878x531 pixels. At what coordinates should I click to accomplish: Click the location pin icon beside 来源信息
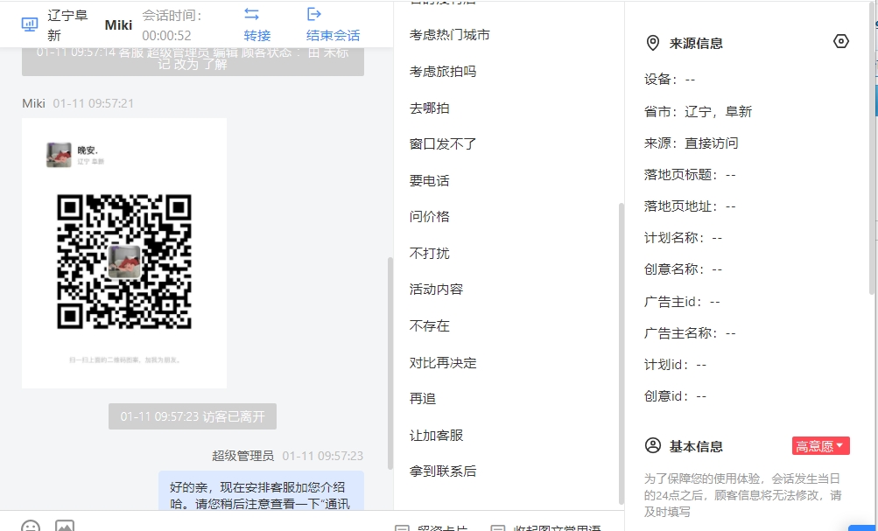(653, 43)
